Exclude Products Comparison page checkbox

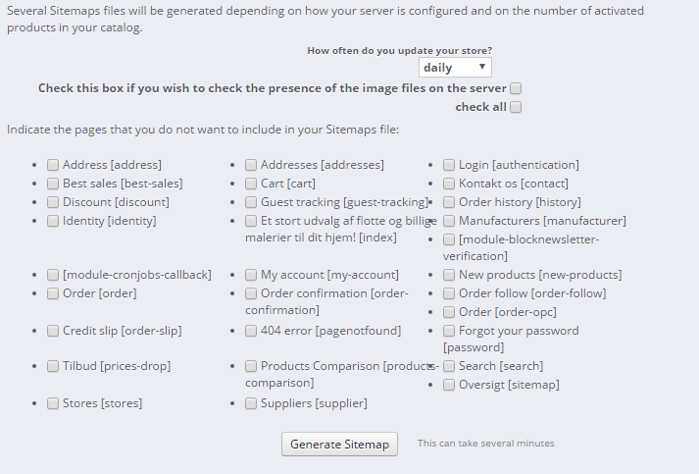click(x=251, y=366)
